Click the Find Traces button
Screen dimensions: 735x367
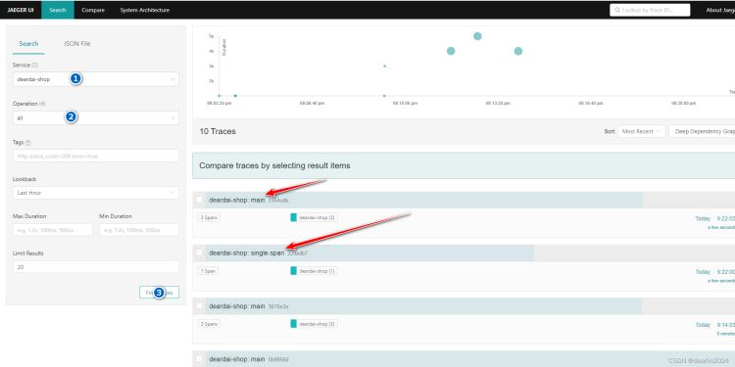pos(159,293)
